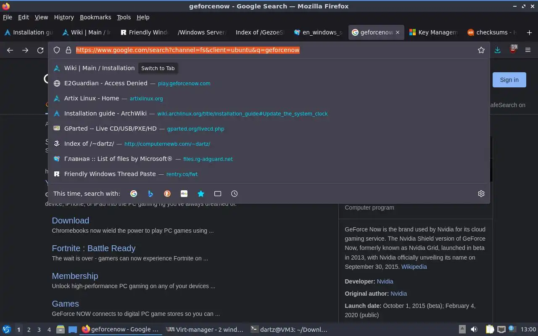Switch to the checksums tab

[x=491, y=32]
